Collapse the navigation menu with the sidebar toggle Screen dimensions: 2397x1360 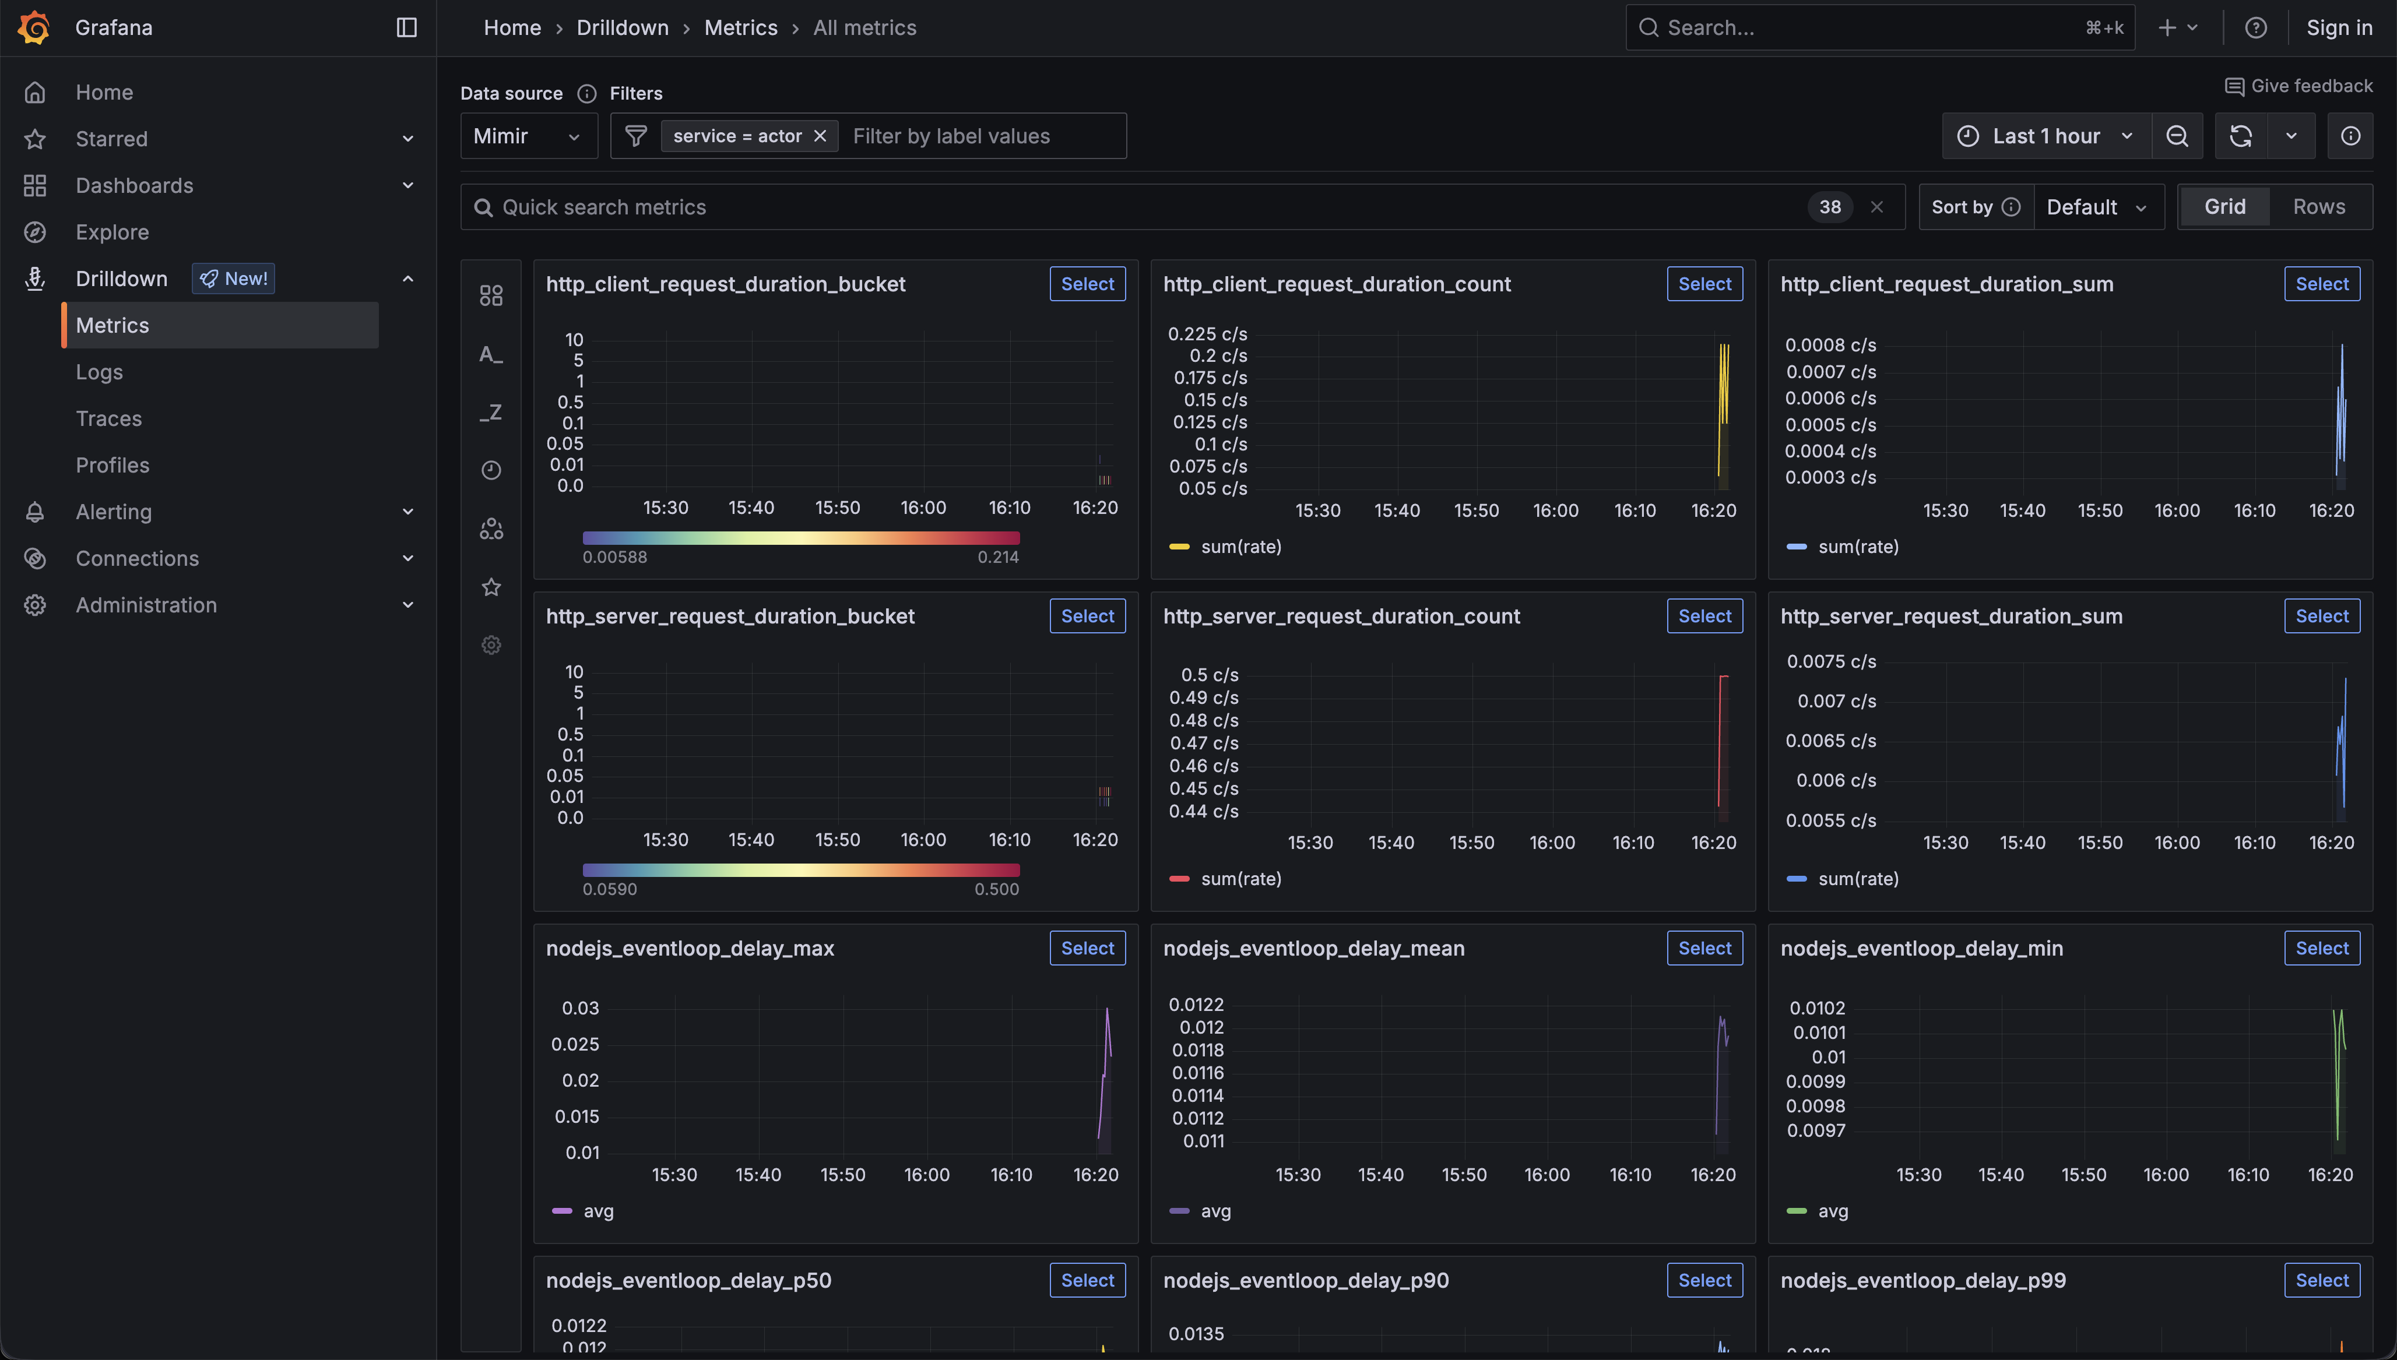pyautogui.click(x=405, y=27)
